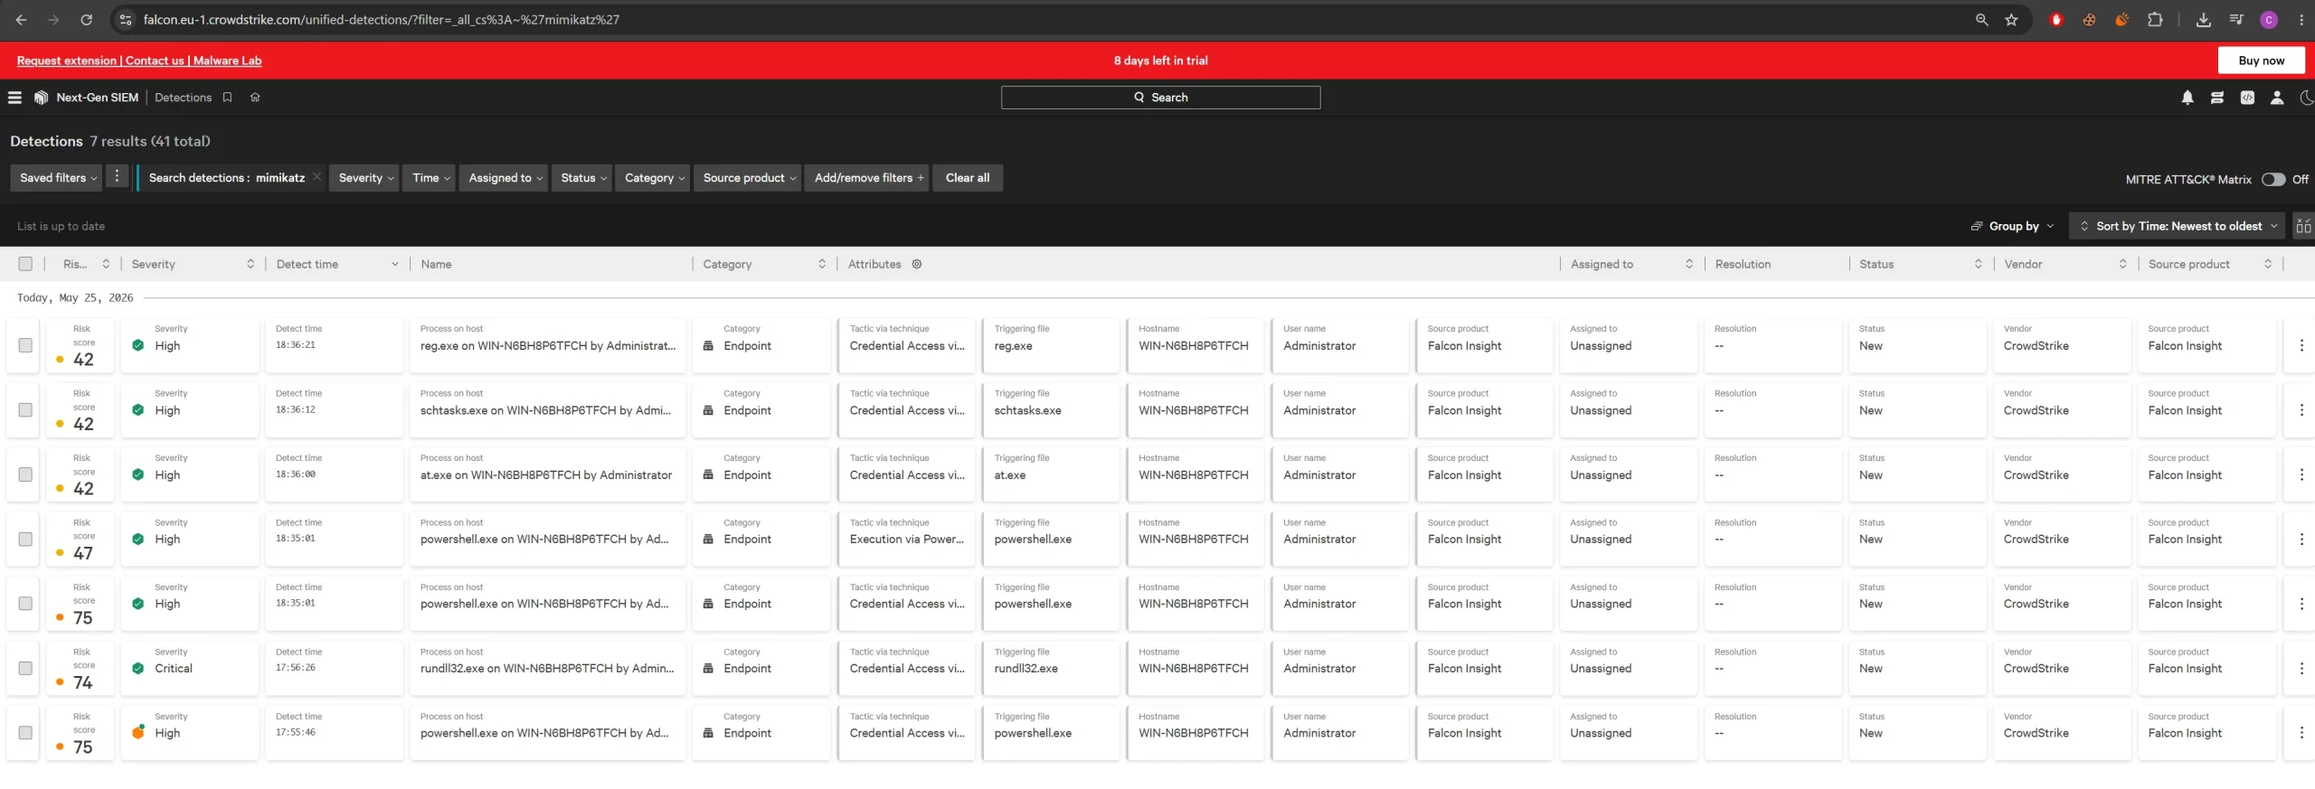
Task: Open browser extensions puzzle icon
Action: point(2155,19)
